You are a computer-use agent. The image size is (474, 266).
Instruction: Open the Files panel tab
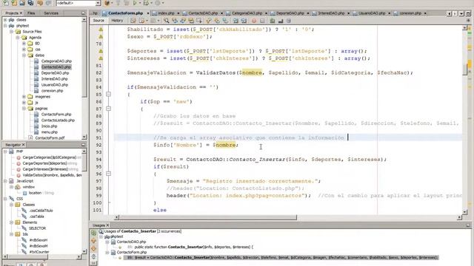(x=31, y=13)
